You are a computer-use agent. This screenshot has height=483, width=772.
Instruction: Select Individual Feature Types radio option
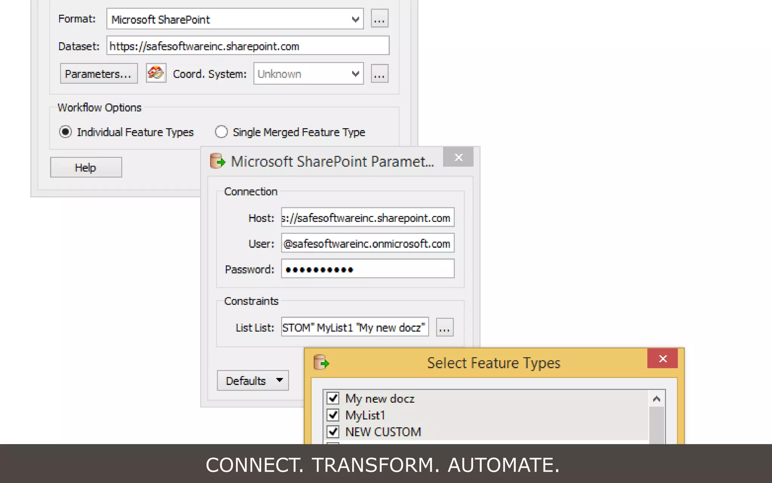coord(66,132)
